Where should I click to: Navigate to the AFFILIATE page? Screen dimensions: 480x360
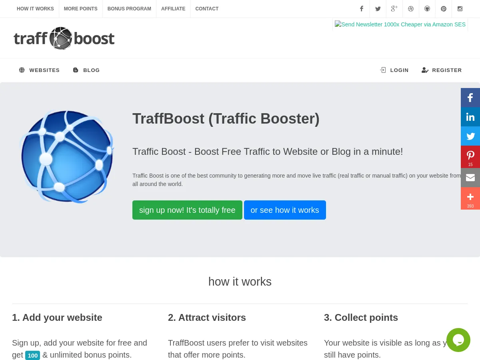click(x=173, y=8)
